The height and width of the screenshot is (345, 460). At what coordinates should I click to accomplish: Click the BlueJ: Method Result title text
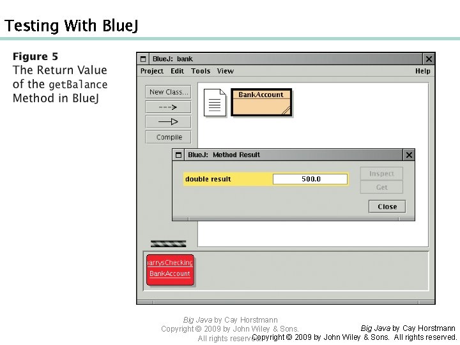coord(224,155)
